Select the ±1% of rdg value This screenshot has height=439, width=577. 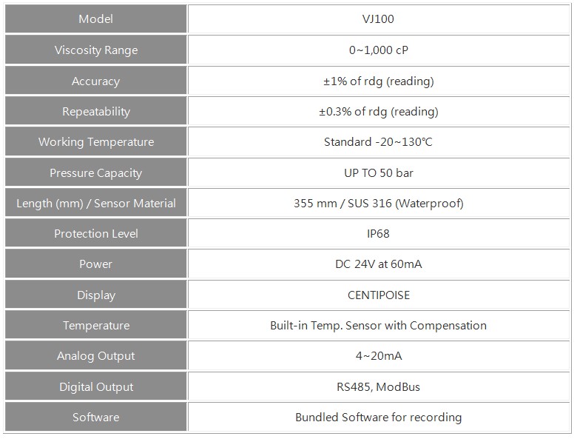click(379, 81)
